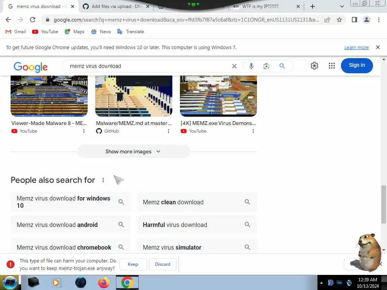Open the News bookmark

click(101, 32)
